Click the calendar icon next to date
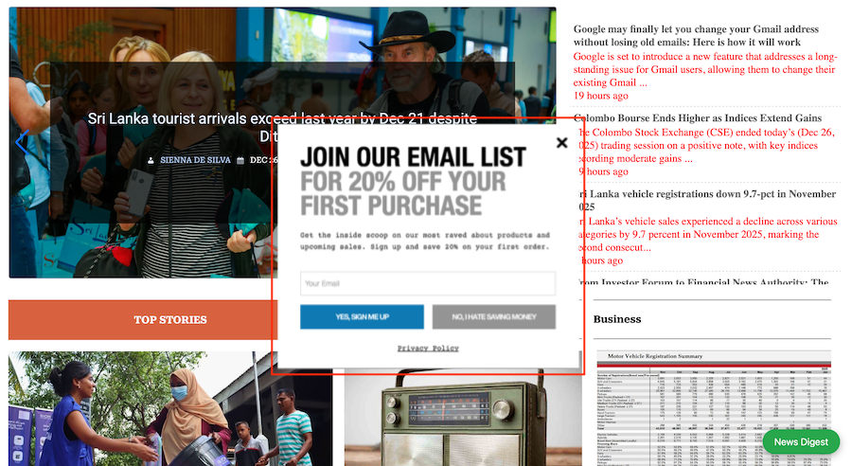The height and width of the screenshot is (466, 852). tap(240, 160)
